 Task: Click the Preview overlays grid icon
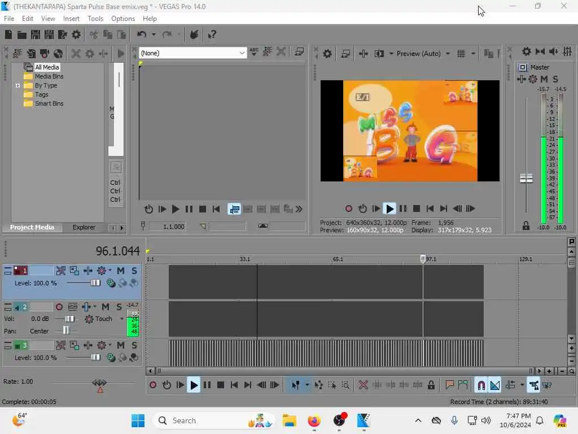pyautogui.click(x=461, y=54)
